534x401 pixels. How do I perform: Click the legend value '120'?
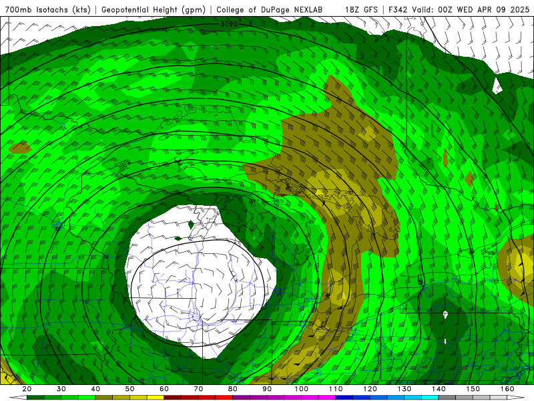pos(370,389)
